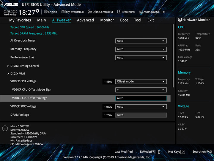This screenshot has width=214, height=161.
Task: Open Performance Bias dropdown
Action: [x=141, y=58]
